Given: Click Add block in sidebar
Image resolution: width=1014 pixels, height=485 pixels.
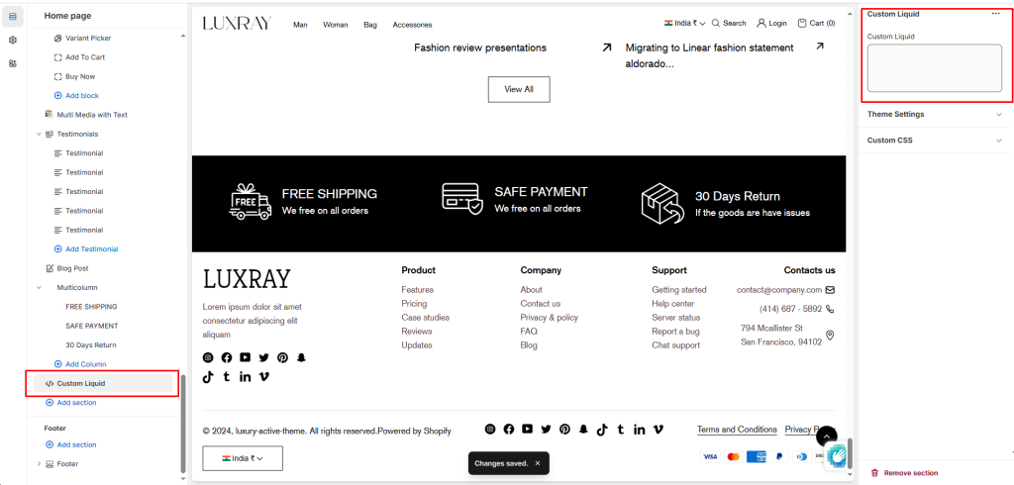Looking at the screenshot, I should point(76,95).
